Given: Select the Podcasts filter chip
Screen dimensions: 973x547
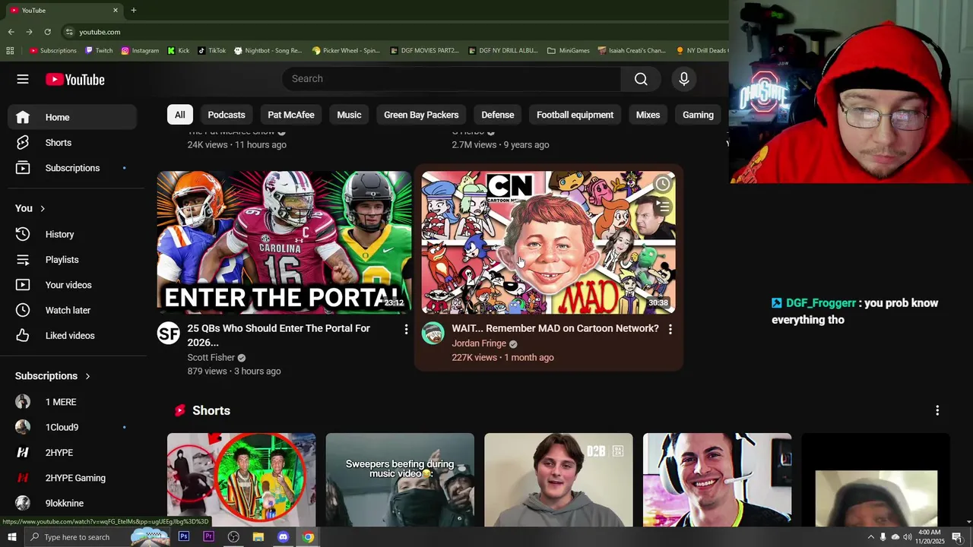Looking at the screenshot, I should click(x=227, y=115).
